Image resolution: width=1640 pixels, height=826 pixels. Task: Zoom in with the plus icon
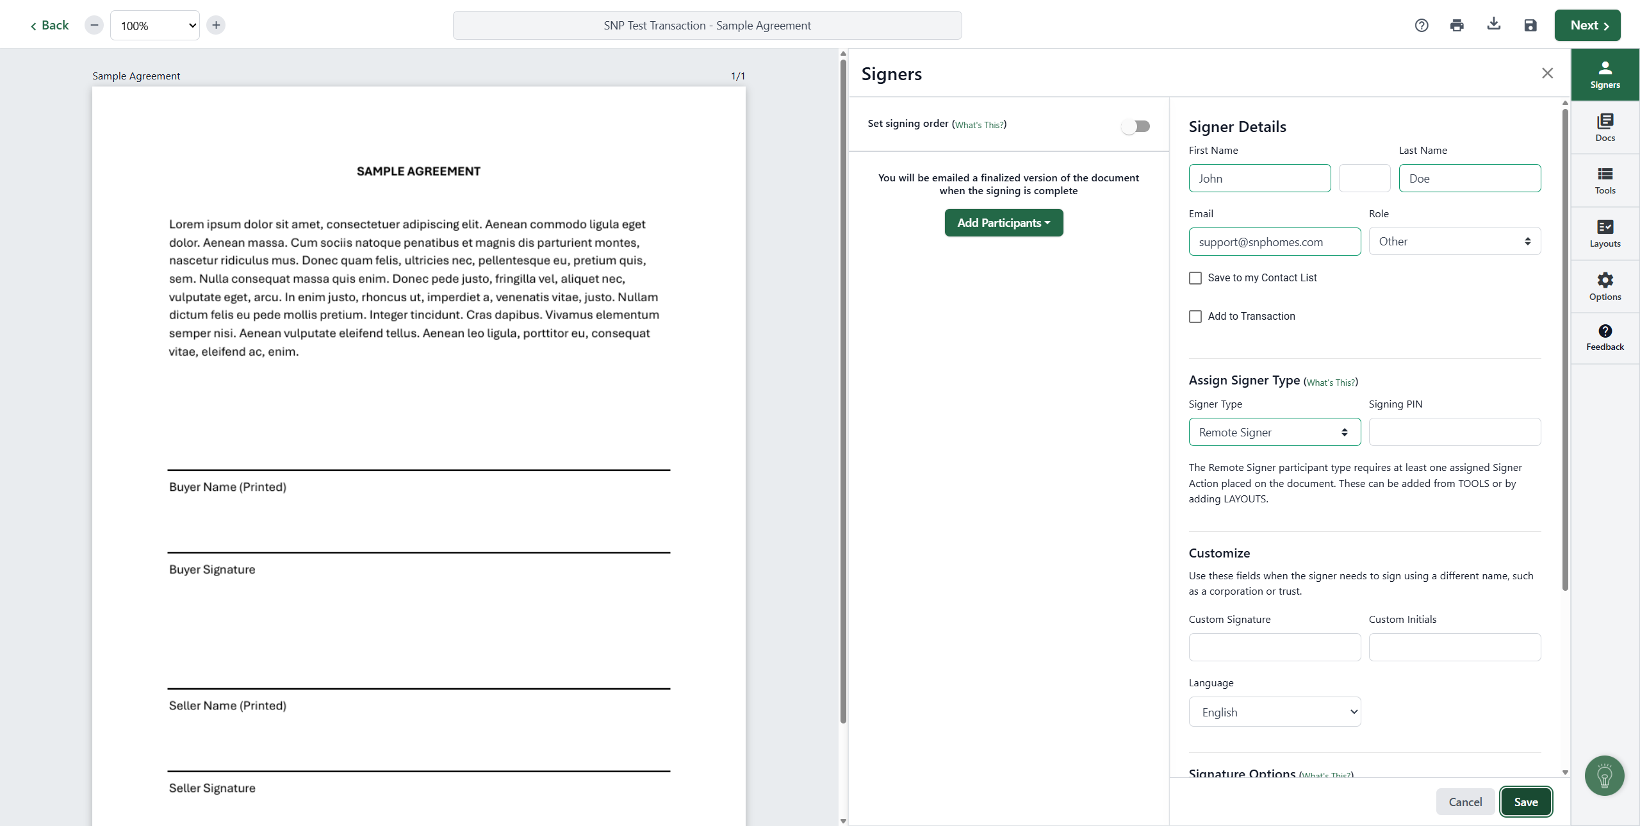[x=216, y=25]
